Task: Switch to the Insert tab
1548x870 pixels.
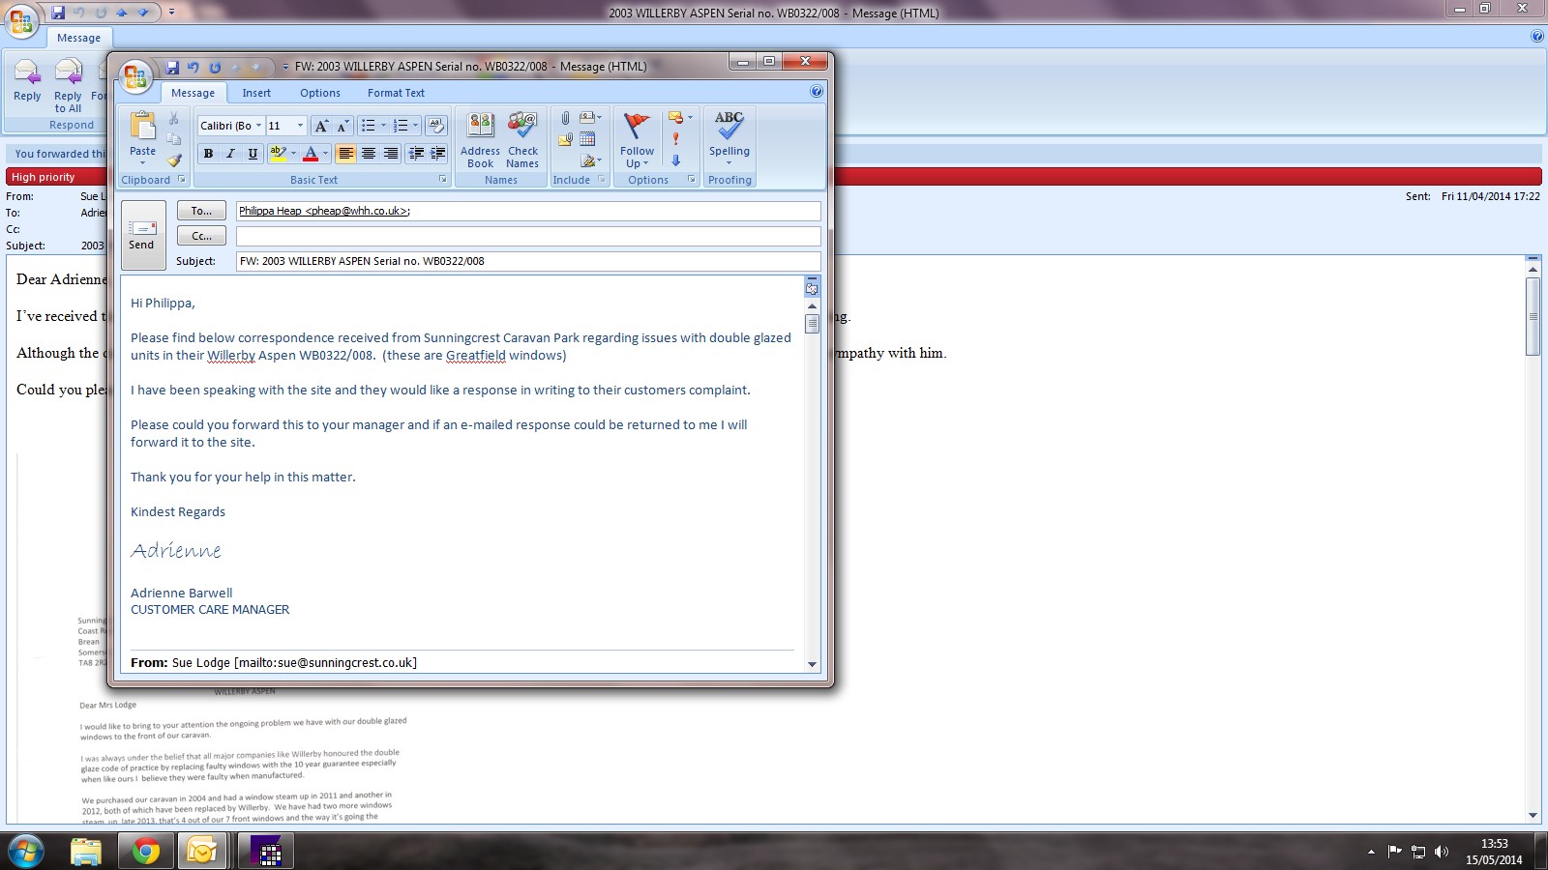Action: 256,93
